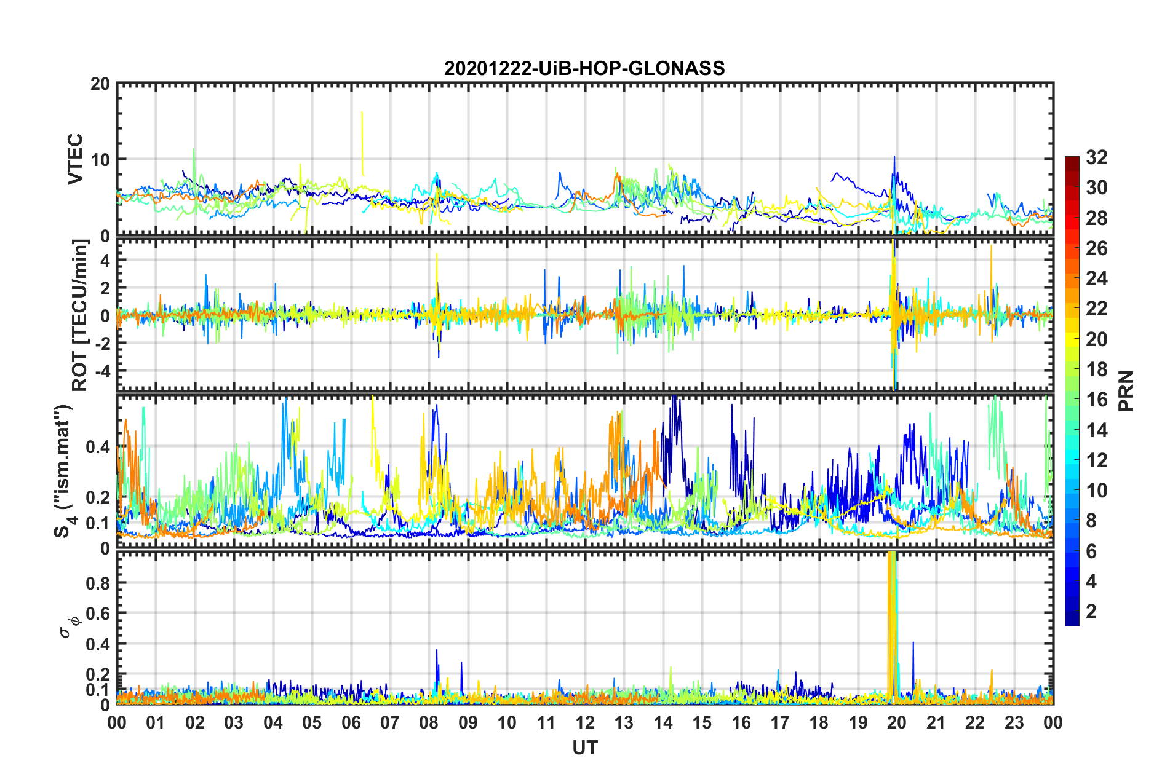
Task: Click the PRN jet colorbar strip
Action: 1072,391
